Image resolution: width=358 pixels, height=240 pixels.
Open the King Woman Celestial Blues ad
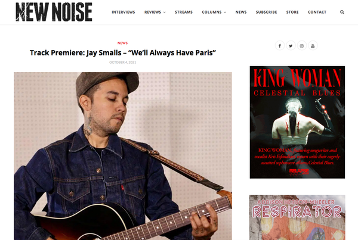[x=297, y=122]
